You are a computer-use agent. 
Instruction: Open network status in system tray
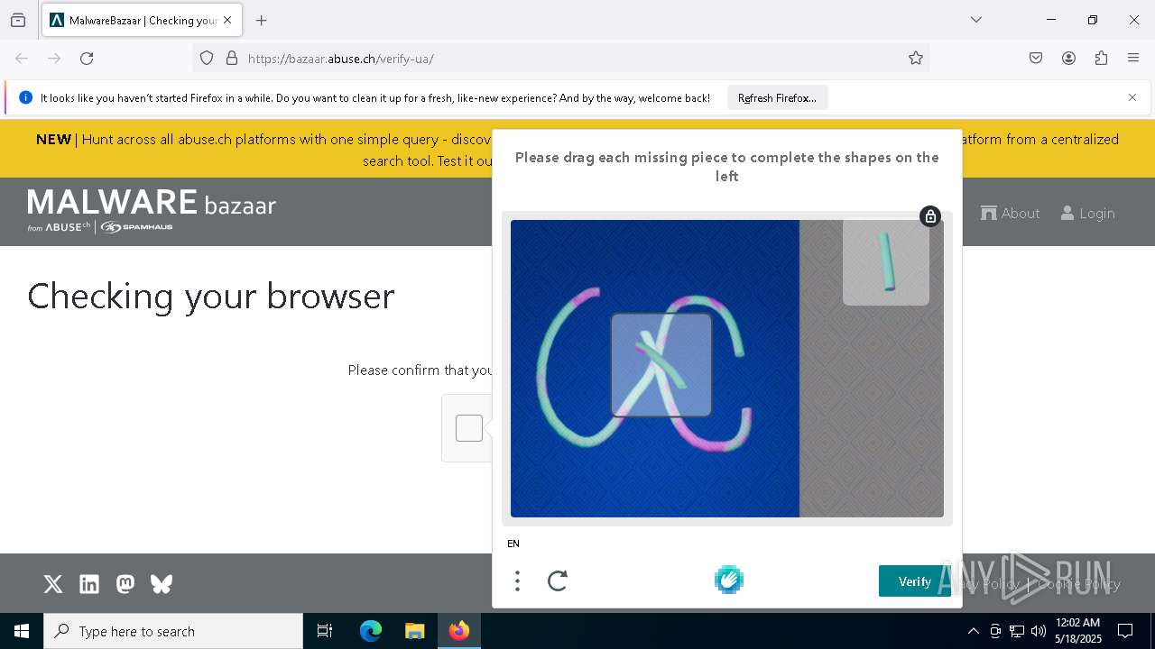tap(1017, 631)
